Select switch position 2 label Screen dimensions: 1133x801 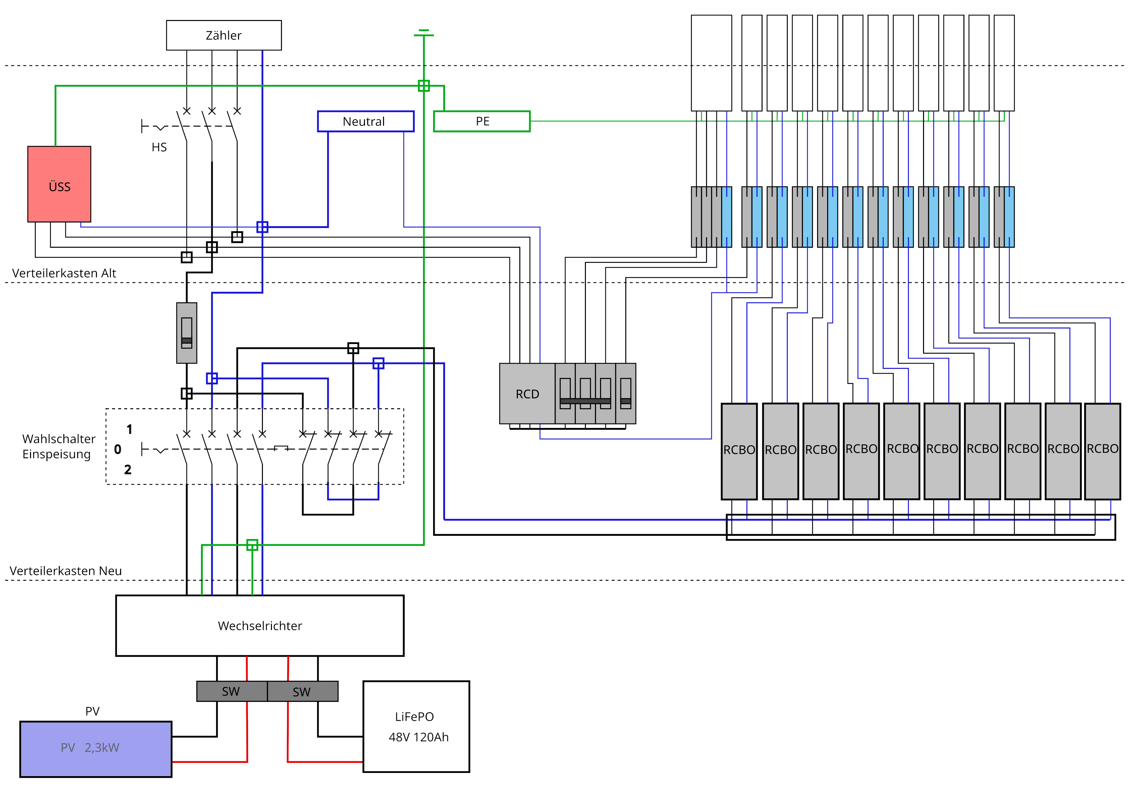(128, 469)
